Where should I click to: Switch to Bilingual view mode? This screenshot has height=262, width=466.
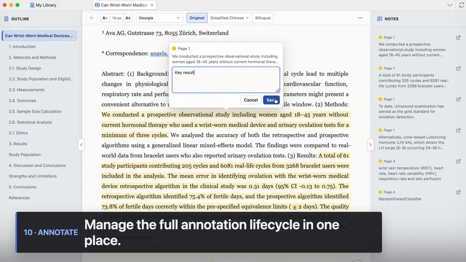[263, 18]
